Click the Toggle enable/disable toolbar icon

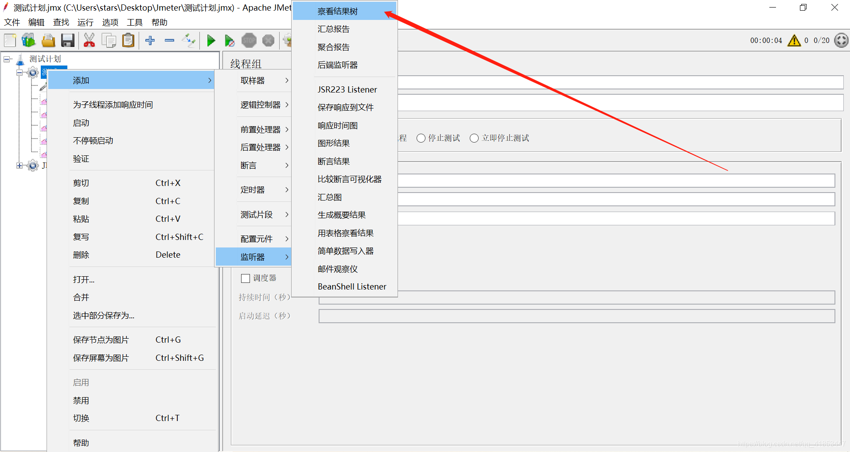(x=189, y=40)
